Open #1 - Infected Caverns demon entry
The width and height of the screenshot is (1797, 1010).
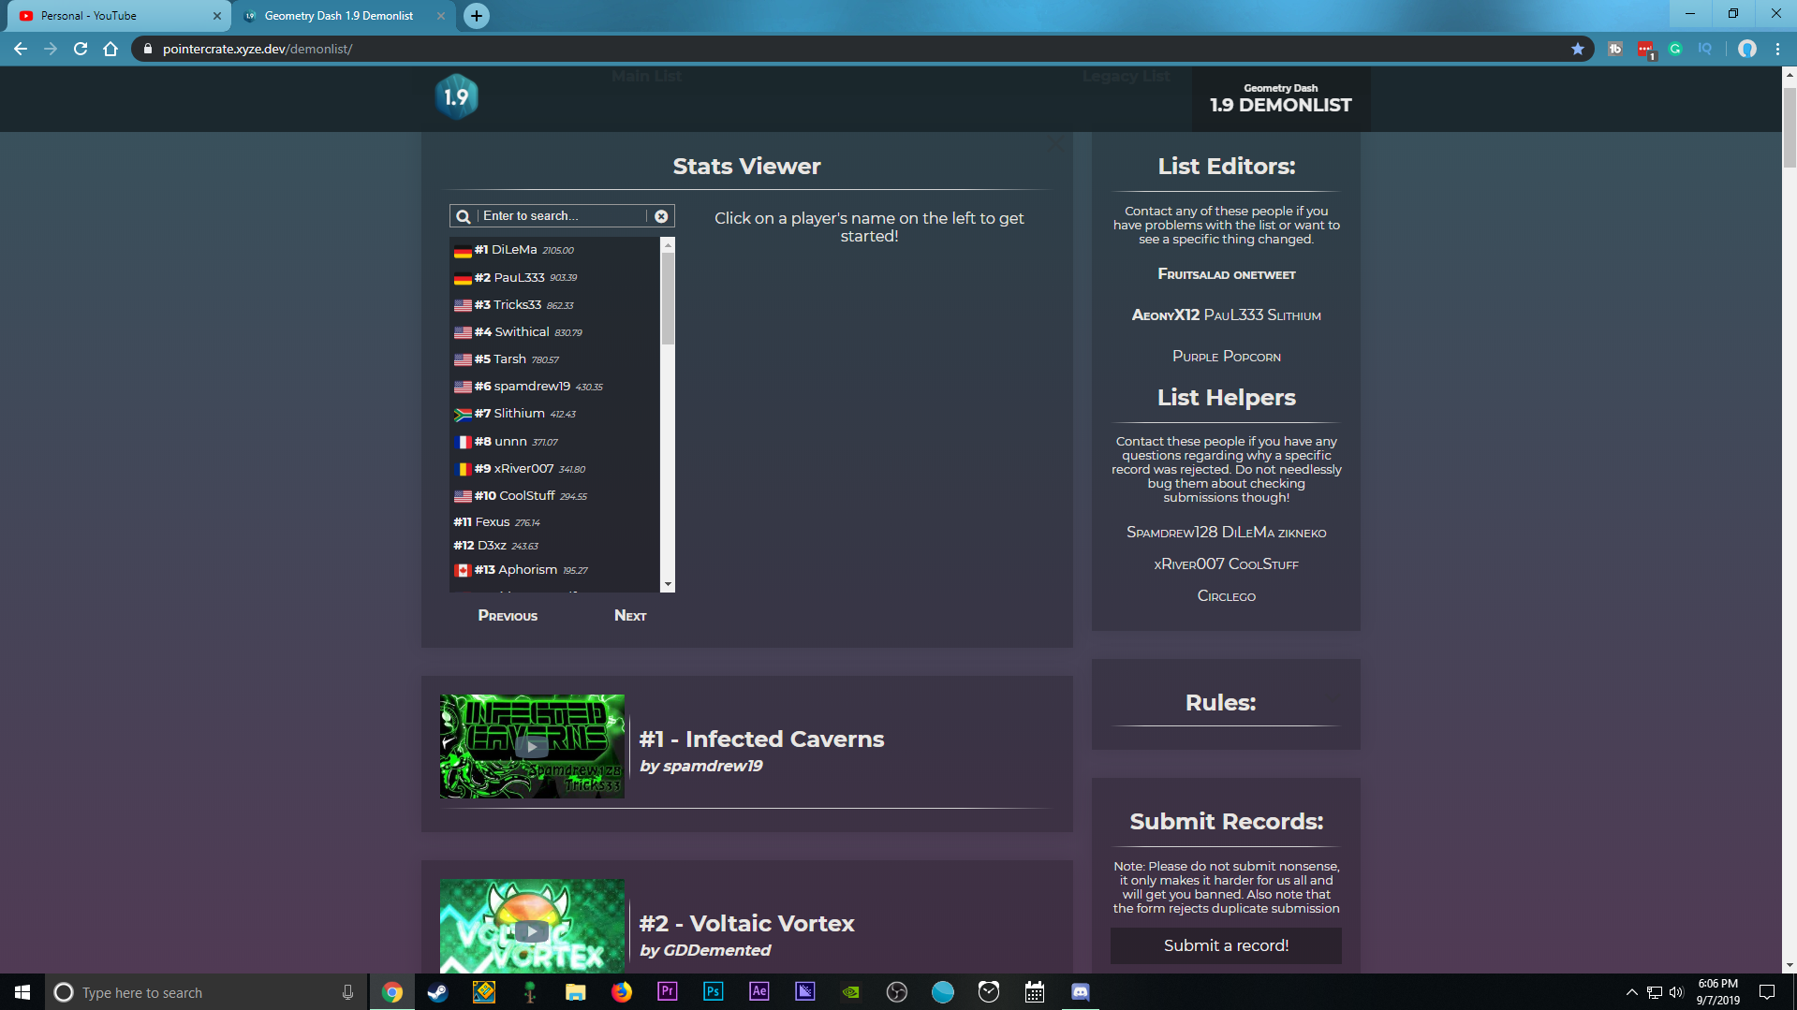[761, 739]
